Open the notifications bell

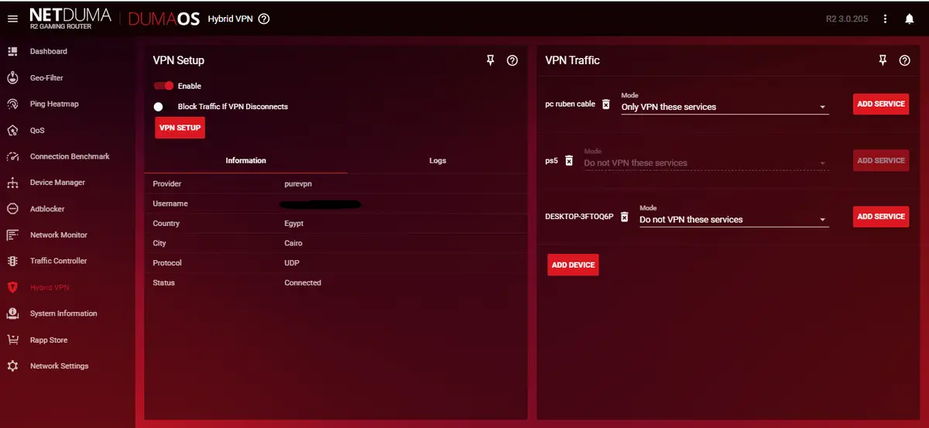click(910, 19)
